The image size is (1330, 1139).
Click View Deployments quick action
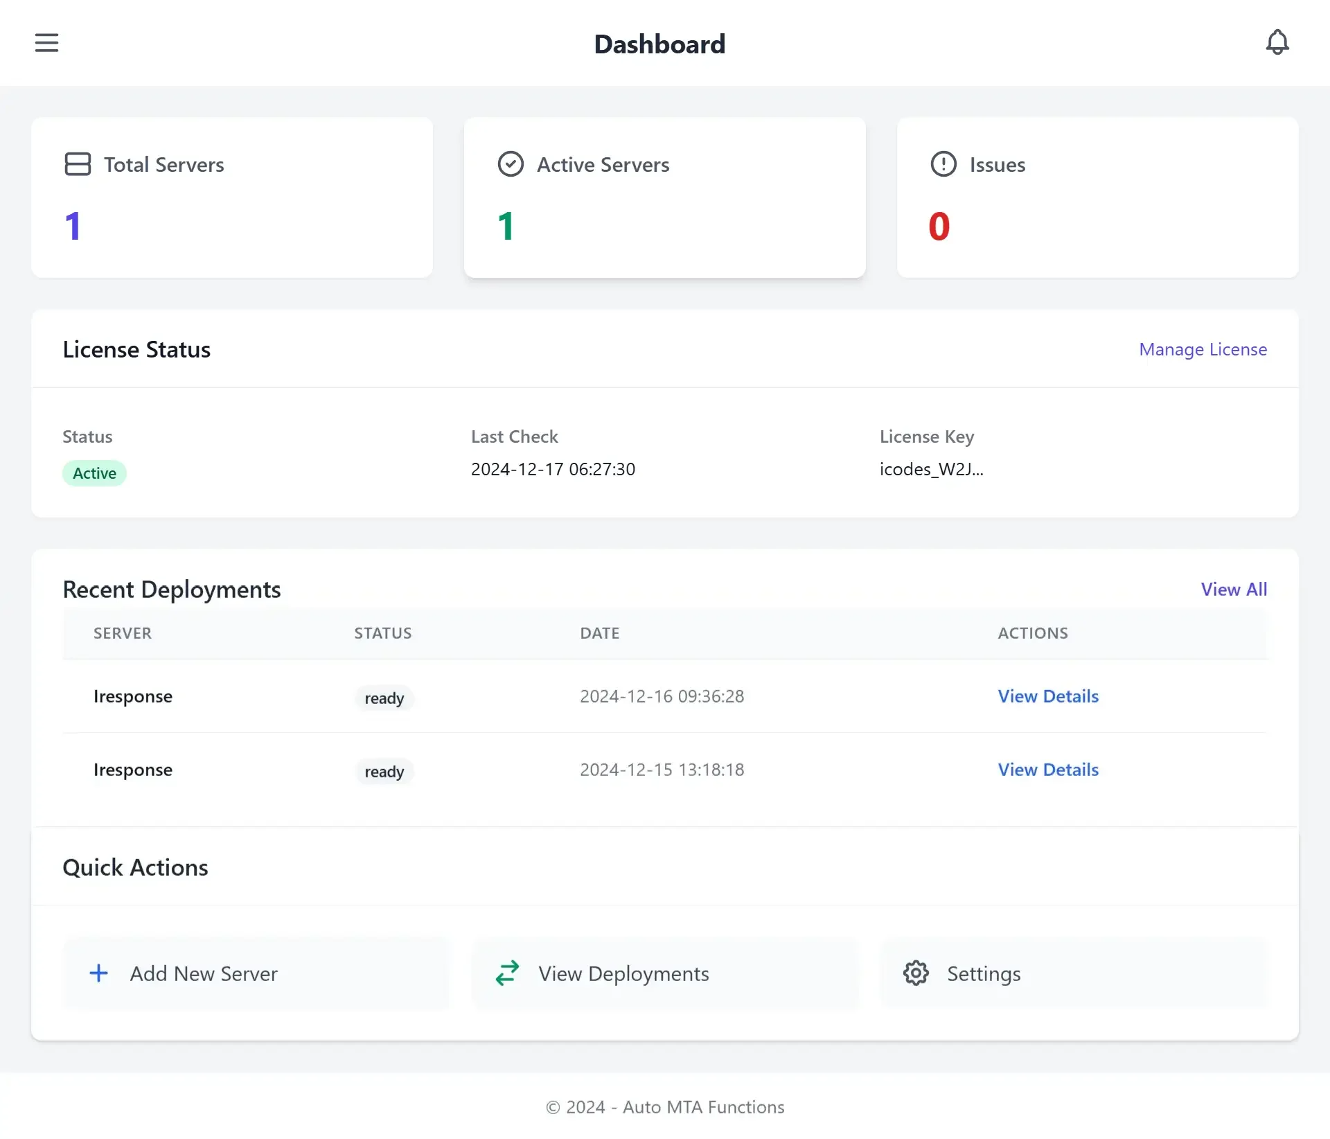[x=665, y=973]
